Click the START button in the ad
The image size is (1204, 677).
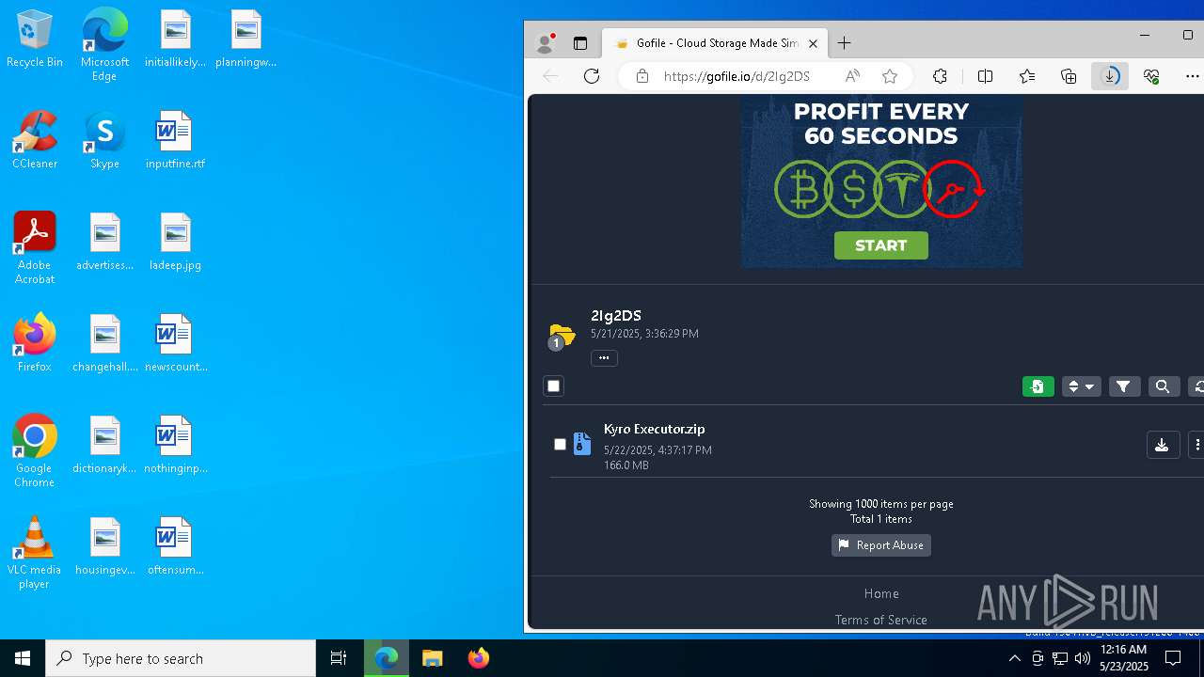coord(881,245)
